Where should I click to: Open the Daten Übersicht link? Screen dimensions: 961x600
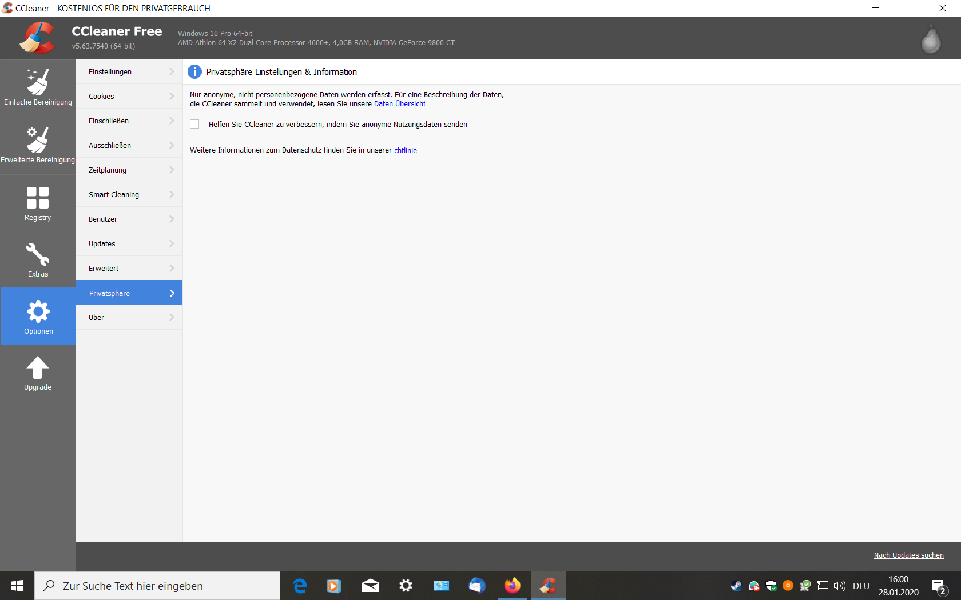coord(399,104)
